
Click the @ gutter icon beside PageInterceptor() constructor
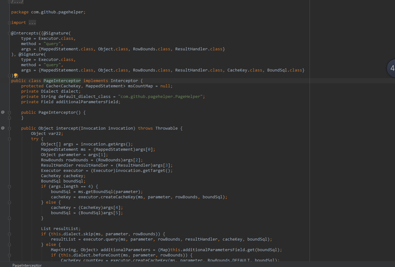pyautogui.click(x=3, y=112)
